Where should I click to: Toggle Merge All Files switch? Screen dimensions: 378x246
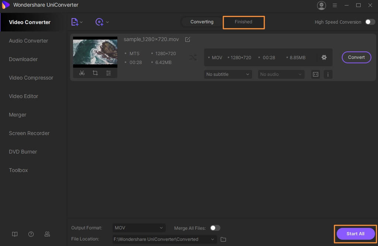click(x=215, y=228)
